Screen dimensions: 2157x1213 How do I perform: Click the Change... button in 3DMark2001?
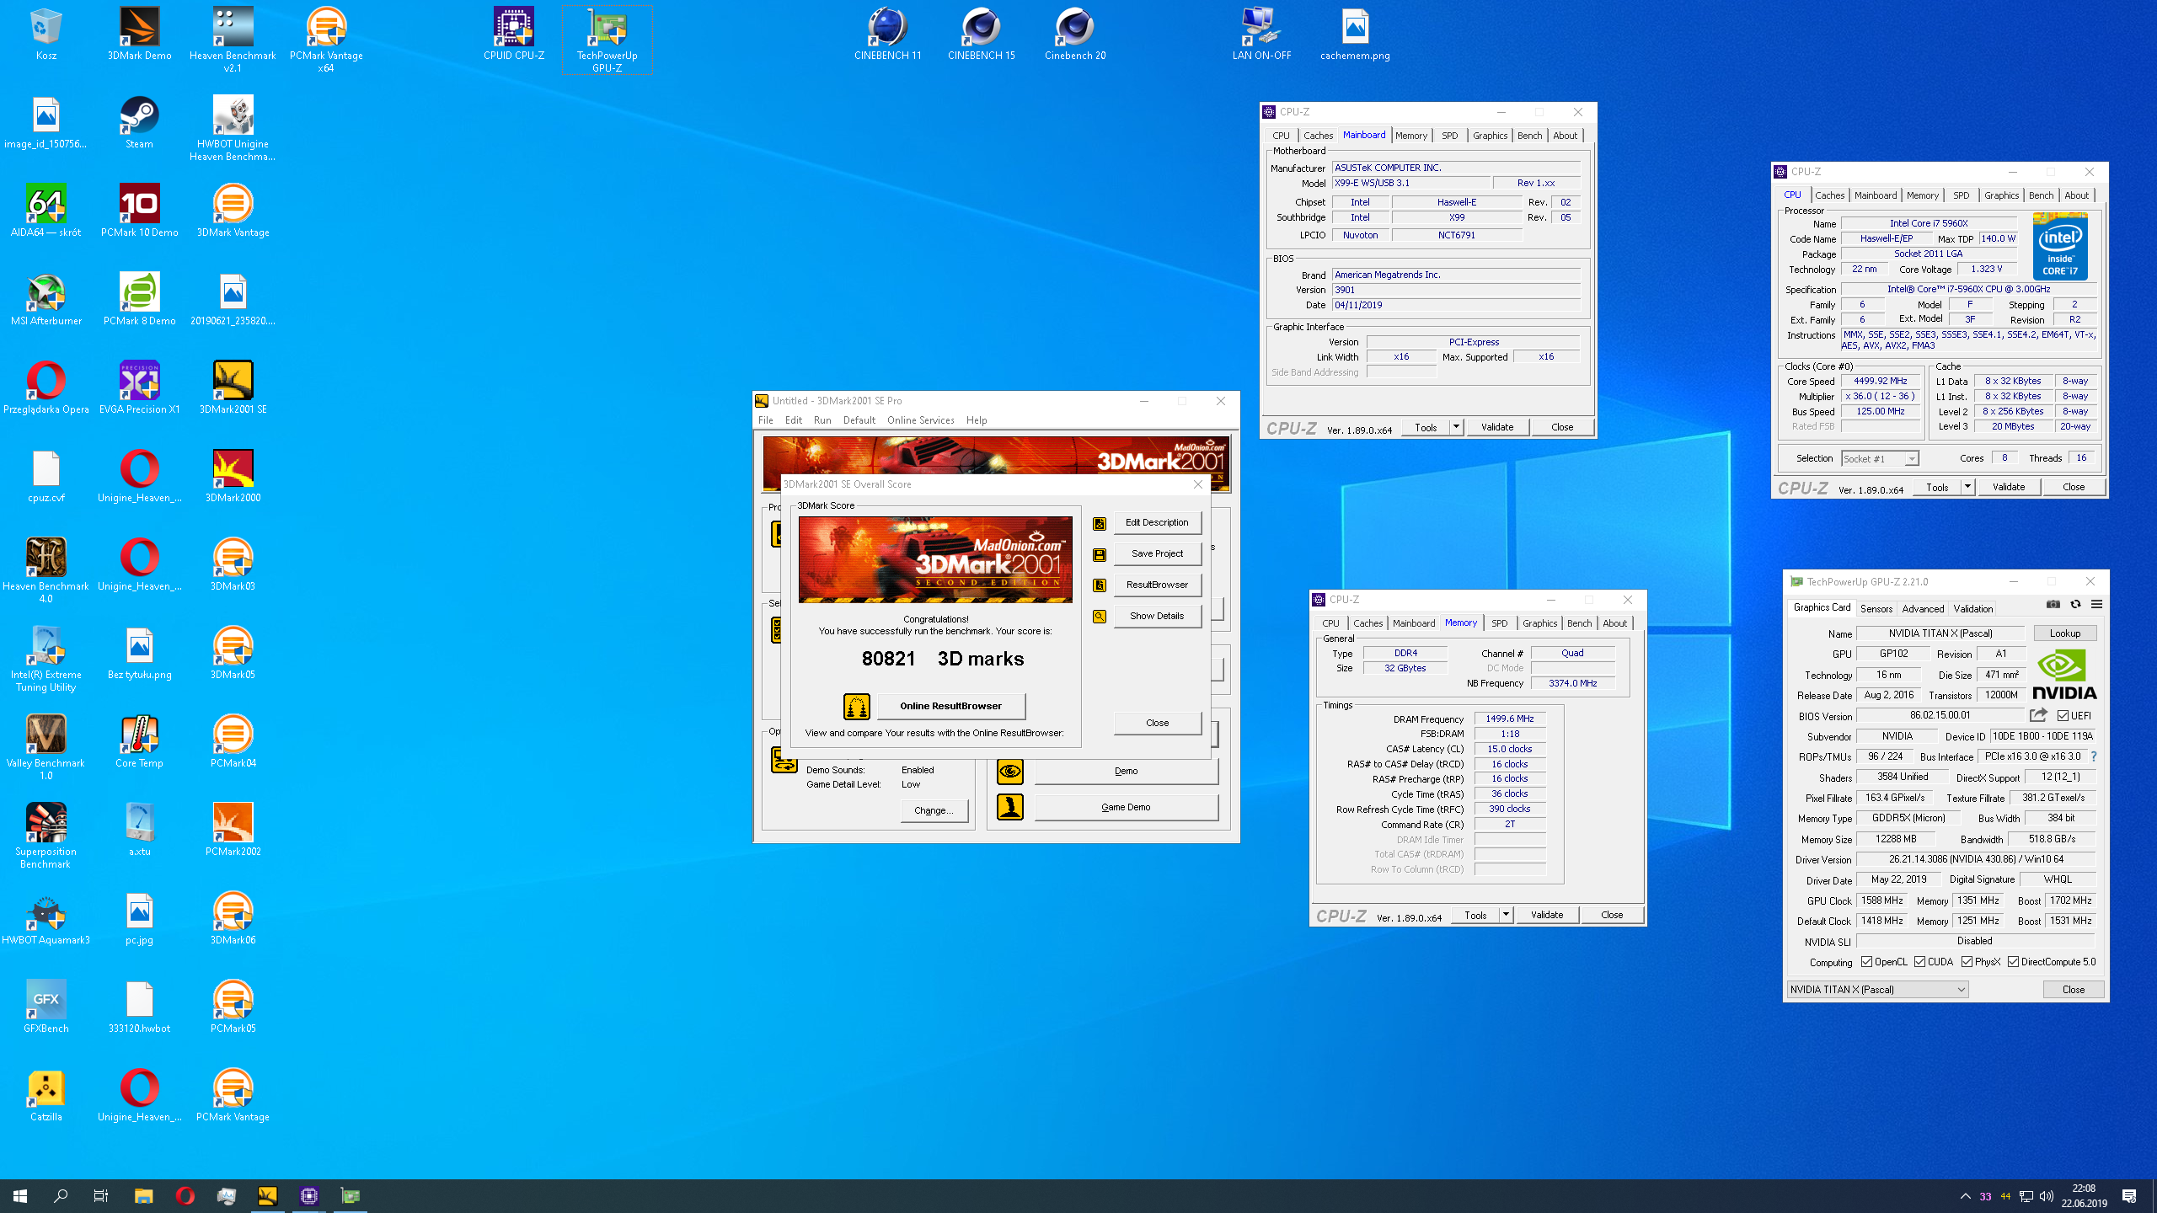click(x=934, y=810)
